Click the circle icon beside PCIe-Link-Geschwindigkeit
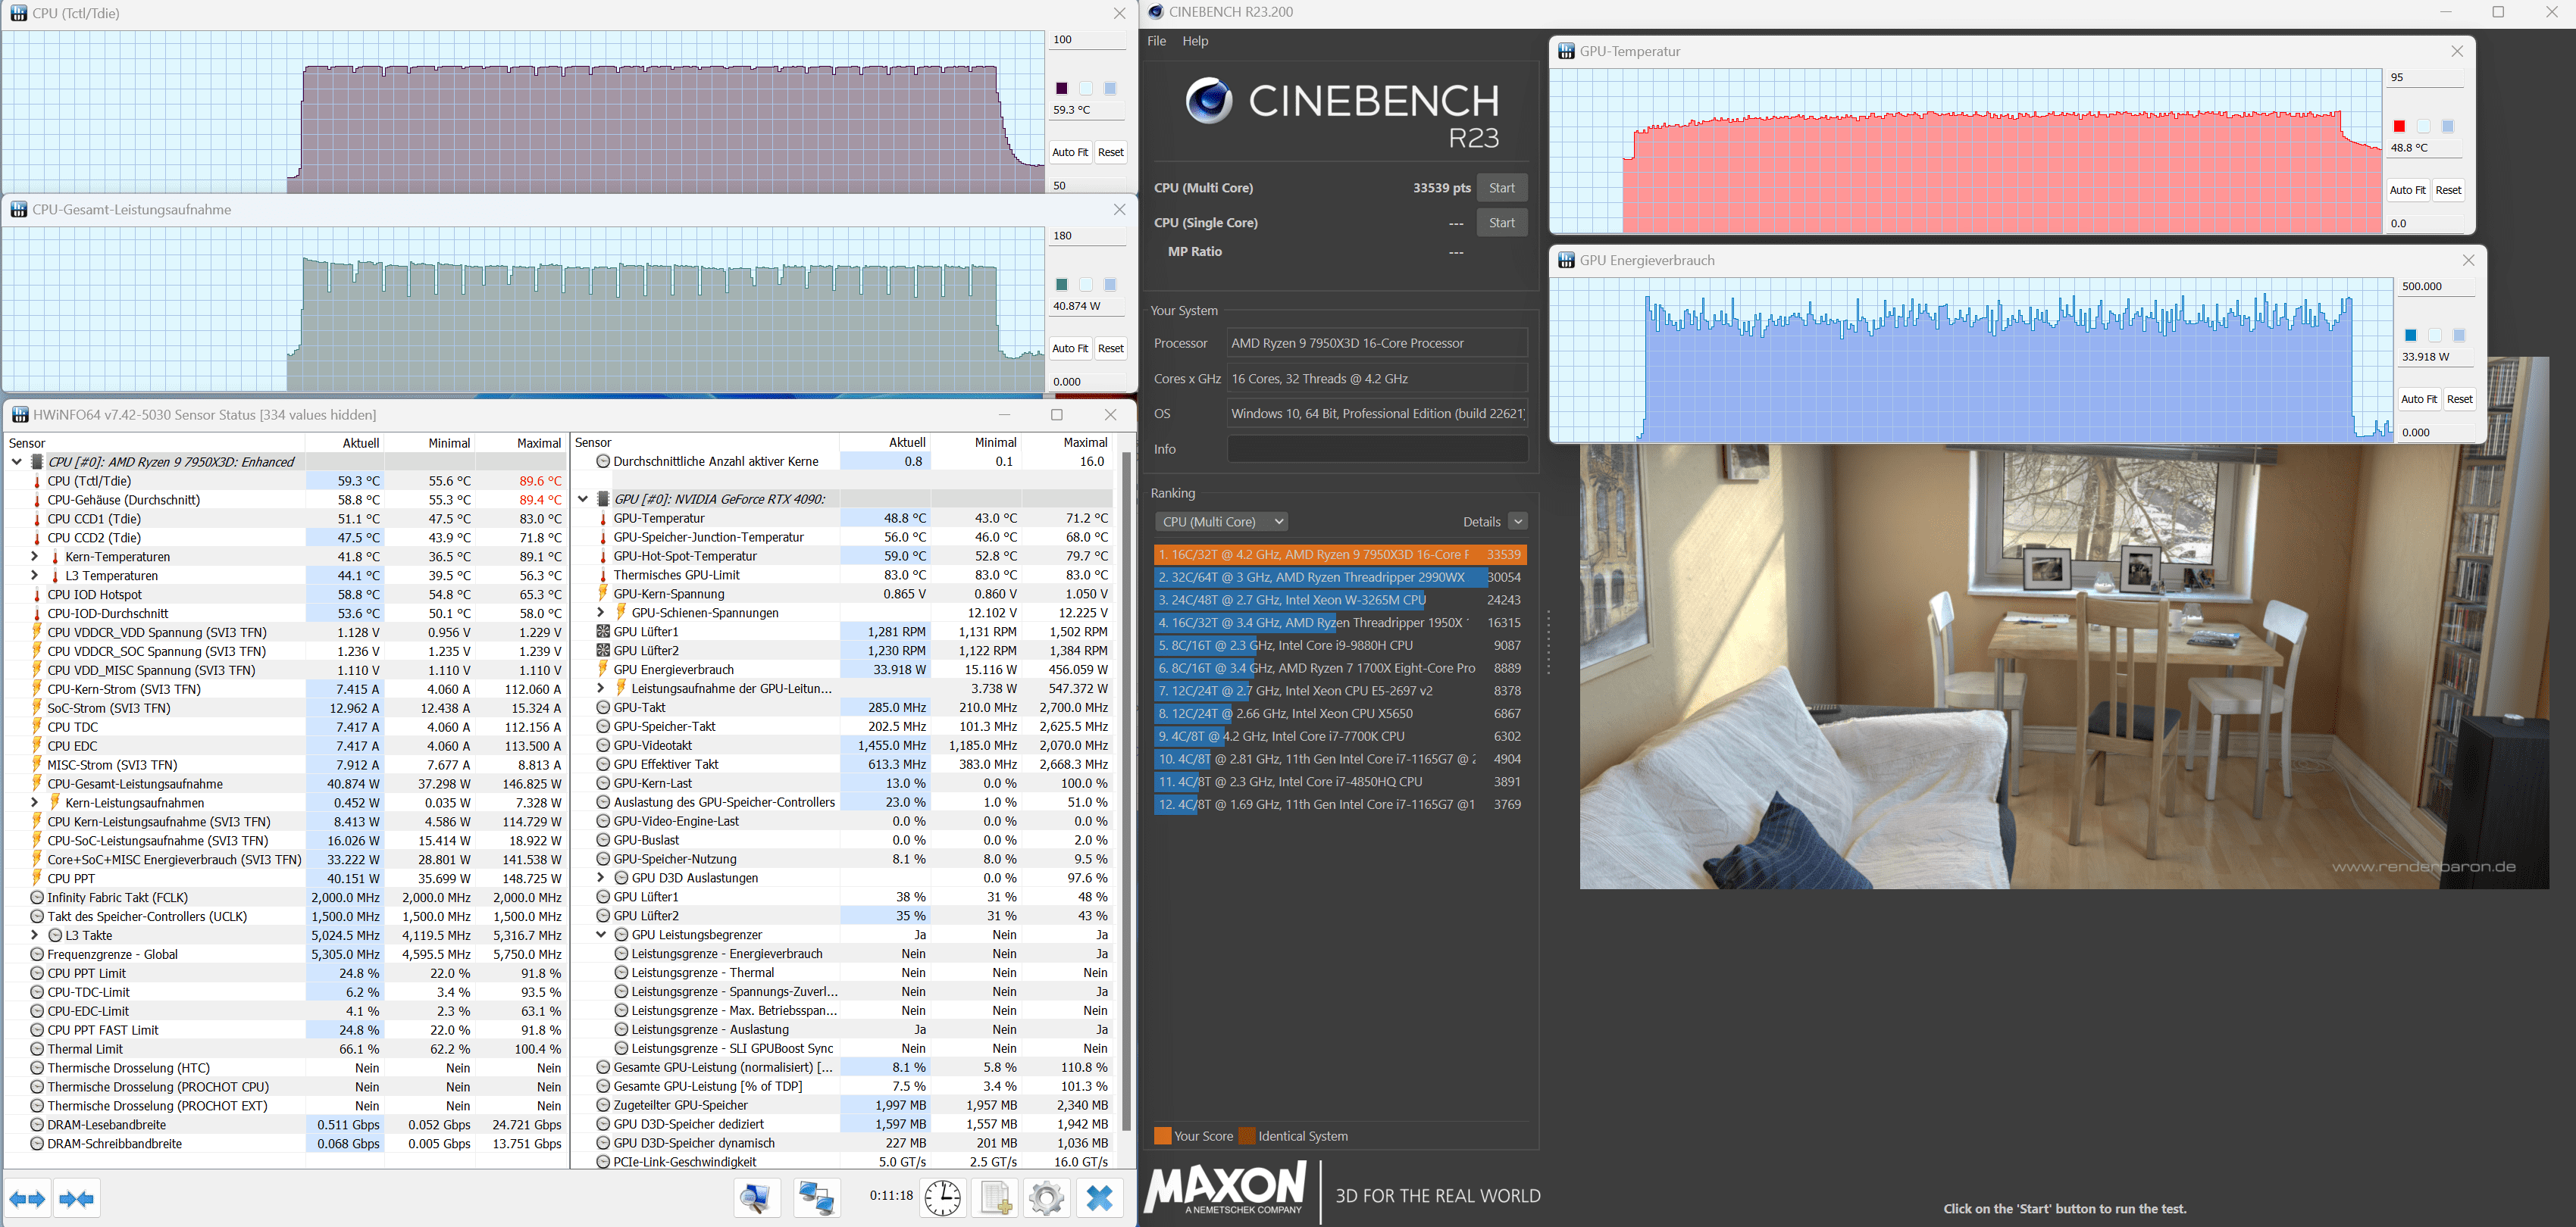Viewport: 2576px width, 1227px height. [x=603, y=1162]
